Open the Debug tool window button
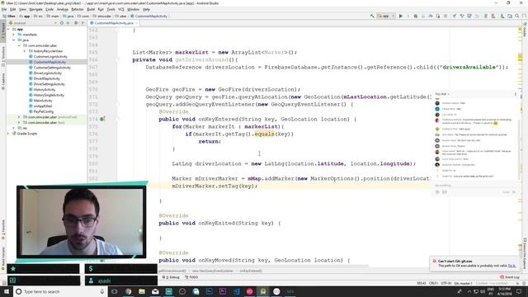Screen dimensions: 528x297 (171, 277)
